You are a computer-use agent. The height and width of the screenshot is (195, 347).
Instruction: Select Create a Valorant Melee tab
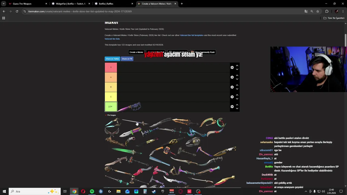(x=157, y=4)
